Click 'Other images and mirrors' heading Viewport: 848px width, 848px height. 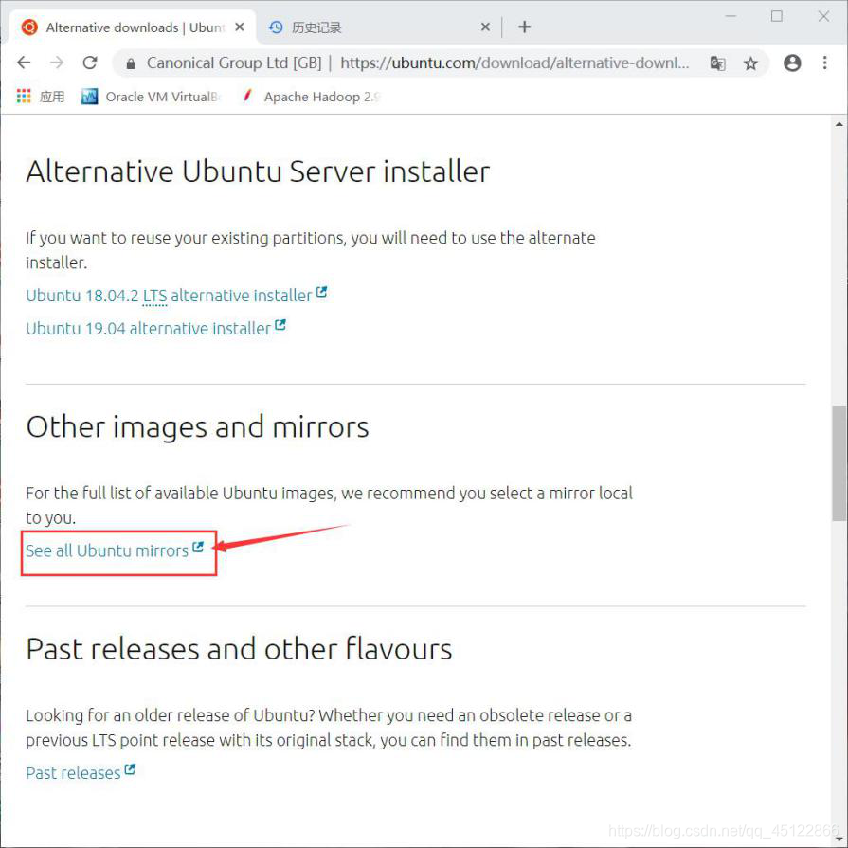click(197, 426)
